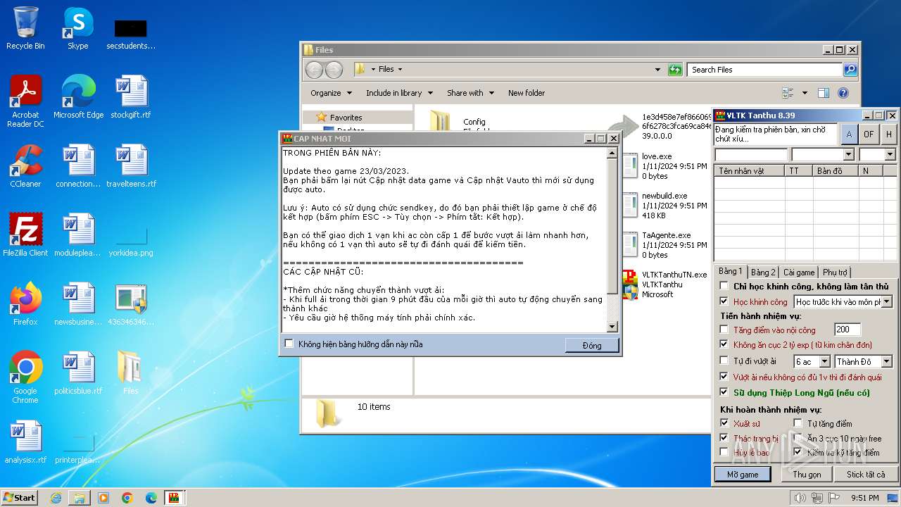Click 'New folder' in Files toolbar
Viewport: 901px width, 507px height.
(527, 93)
